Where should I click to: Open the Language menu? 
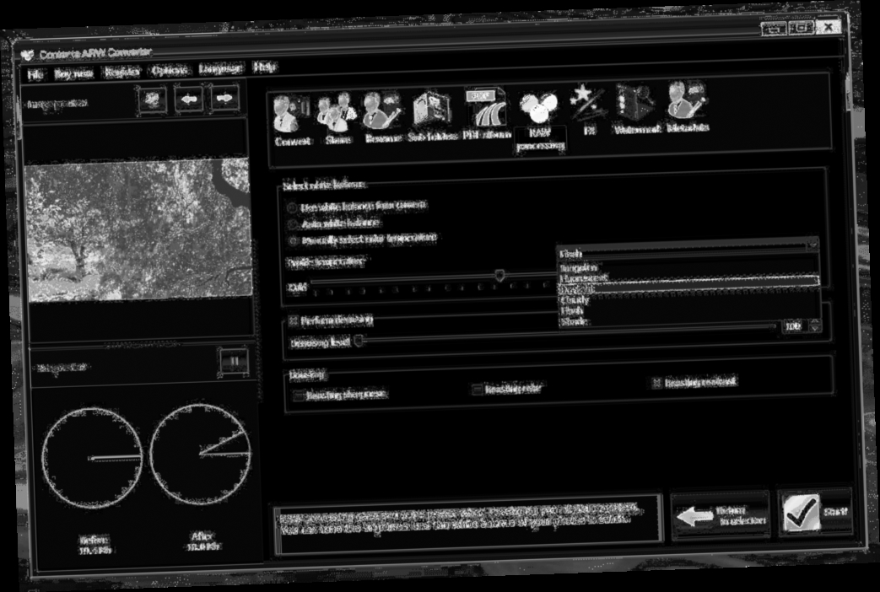pyautogui.click(x=220, y=68)
